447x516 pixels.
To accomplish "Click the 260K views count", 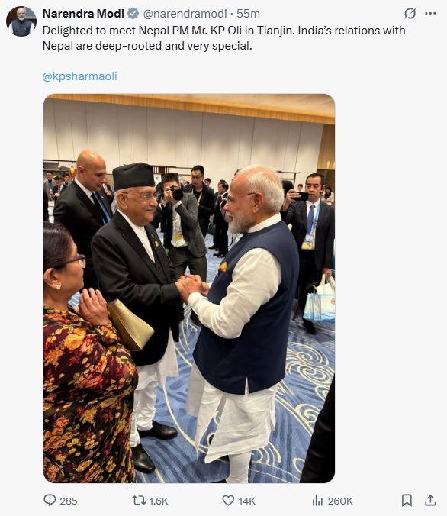I will [340, 501].
